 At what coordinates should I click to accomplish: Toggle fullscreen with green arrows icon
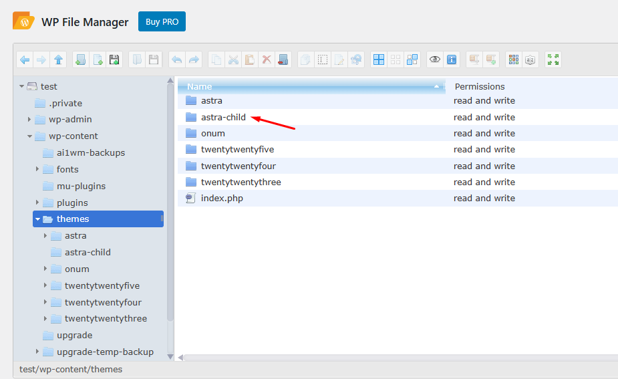click(553, 60)
